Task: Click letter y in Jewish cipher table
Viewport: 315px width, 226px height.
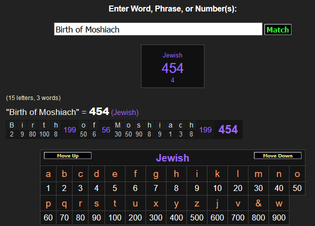Action: (x=176, y=203)
